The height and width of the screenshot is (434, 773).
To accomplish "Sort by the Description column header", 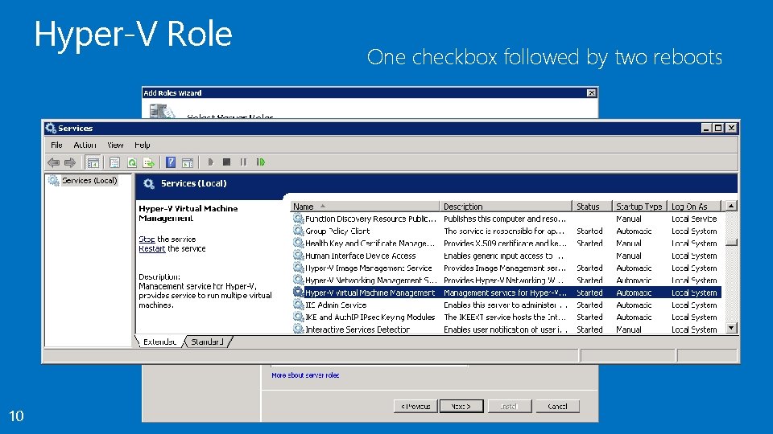I will (x=506, y=207).
